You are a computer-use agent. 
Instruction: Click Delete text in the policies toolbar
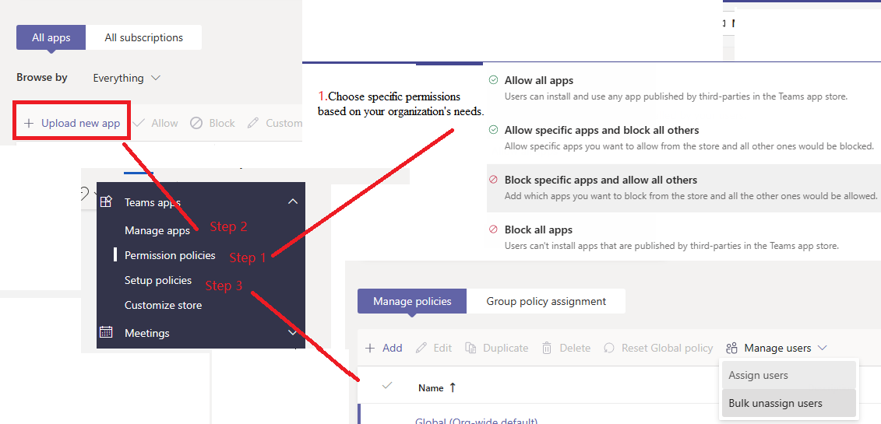click(575, 348)
